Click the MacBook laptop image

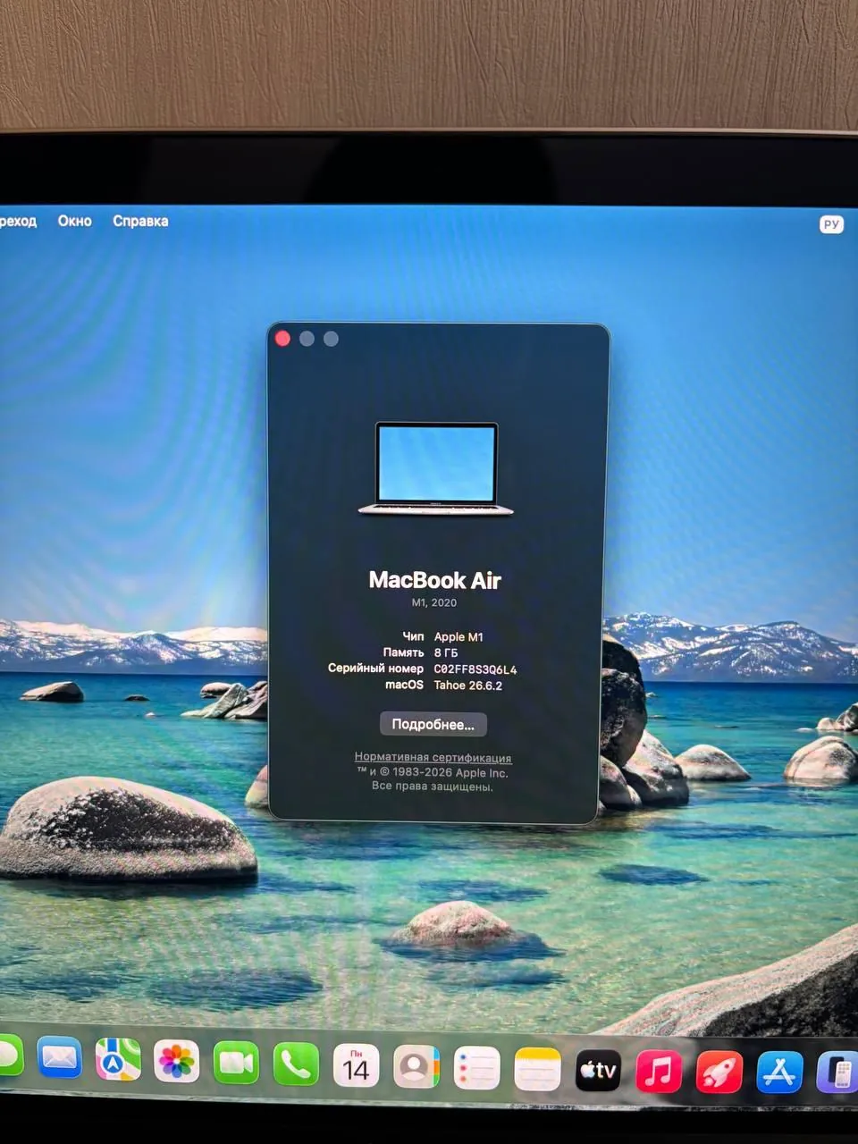[435, 468]
